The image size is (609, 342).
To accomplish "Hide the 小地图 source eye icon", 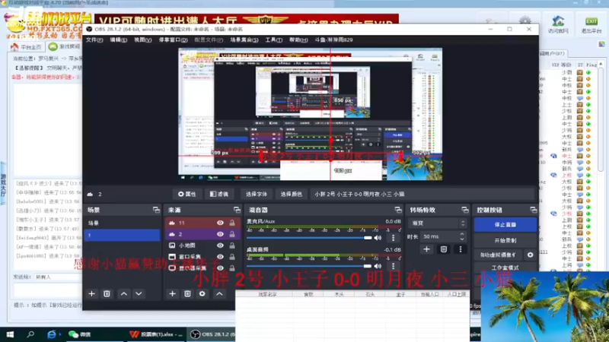I will pos(220,245).
